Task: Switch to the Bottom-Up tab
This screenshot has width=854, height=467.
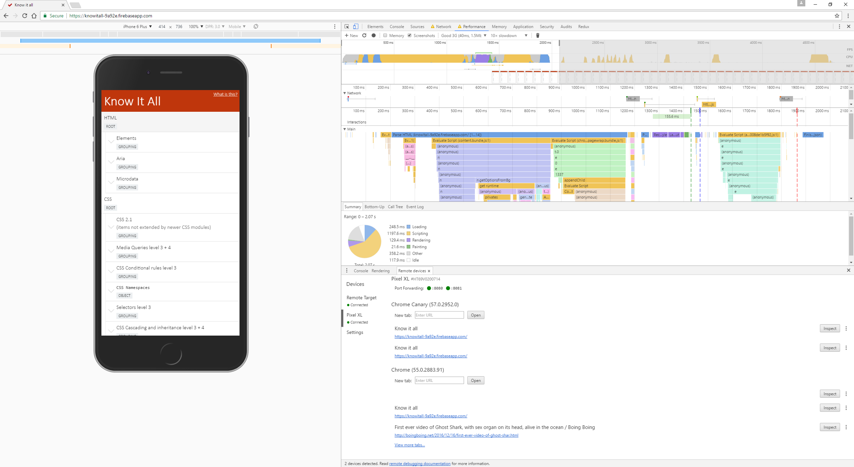Action: (374, 207)
